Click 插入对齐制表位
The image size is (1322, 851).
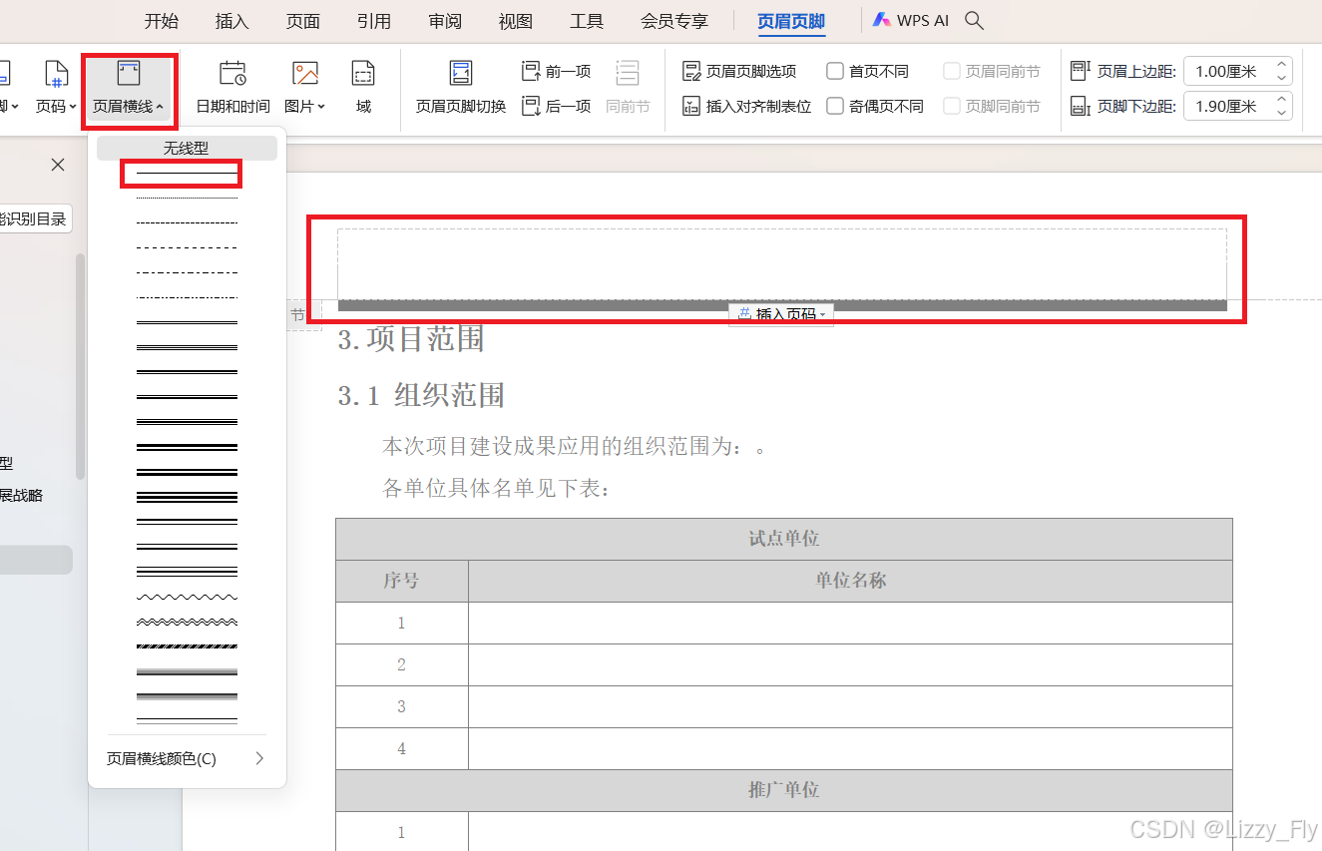click(x=746, y=106)
